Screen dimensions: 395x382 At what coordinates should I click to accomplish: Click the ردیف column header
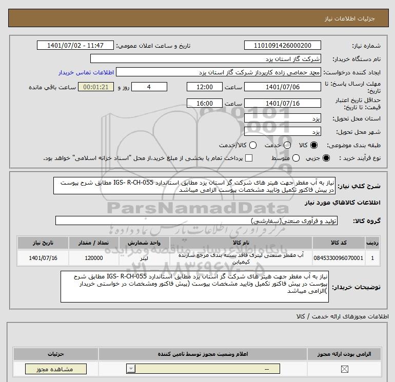[x=372, y=243]
